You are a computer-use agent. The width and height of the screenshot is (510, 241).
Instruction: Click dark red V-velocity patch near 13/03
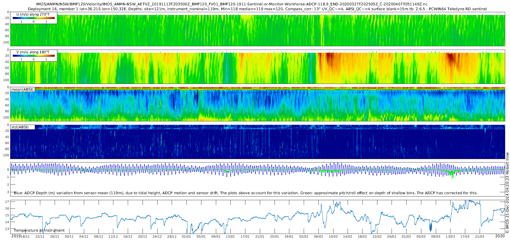click(450, 58)
